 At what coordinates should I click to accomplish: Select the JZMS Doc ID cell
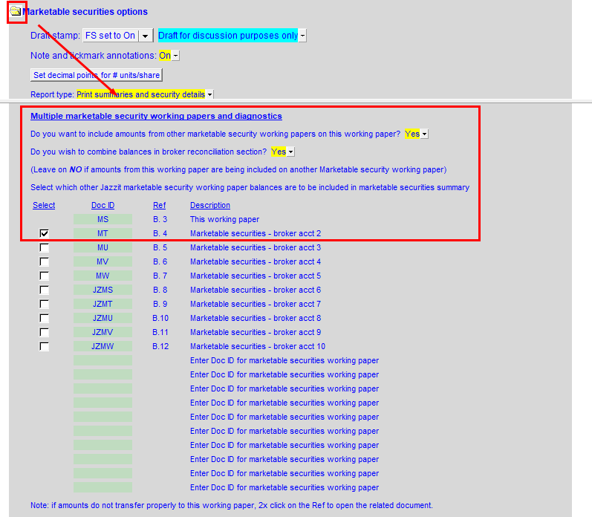103,290
